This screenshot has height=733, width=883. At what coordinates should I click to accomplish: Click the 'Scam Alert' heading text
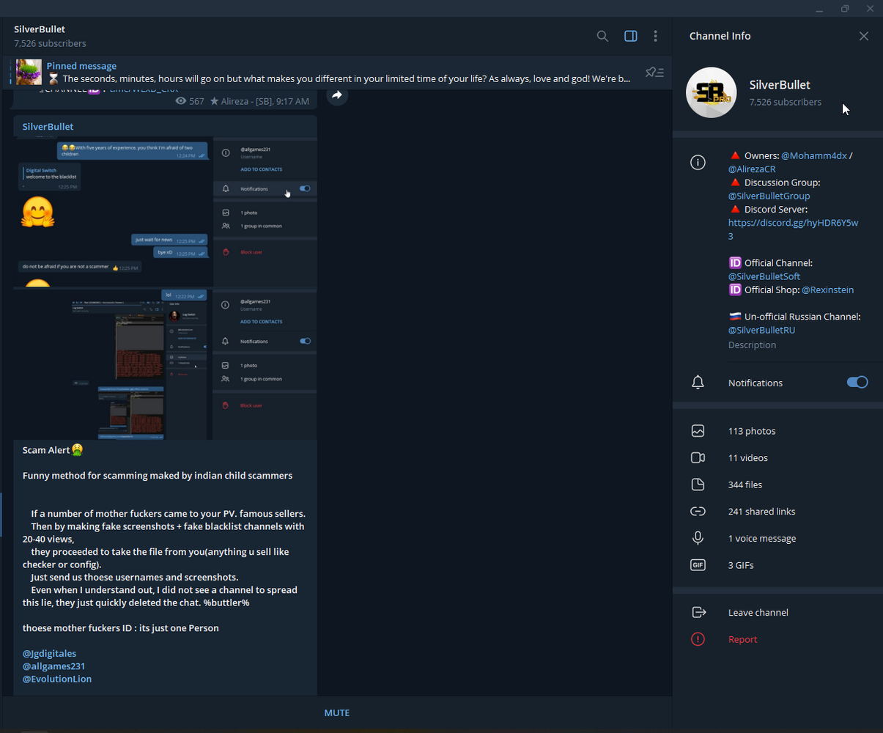[x=46, y=450]
